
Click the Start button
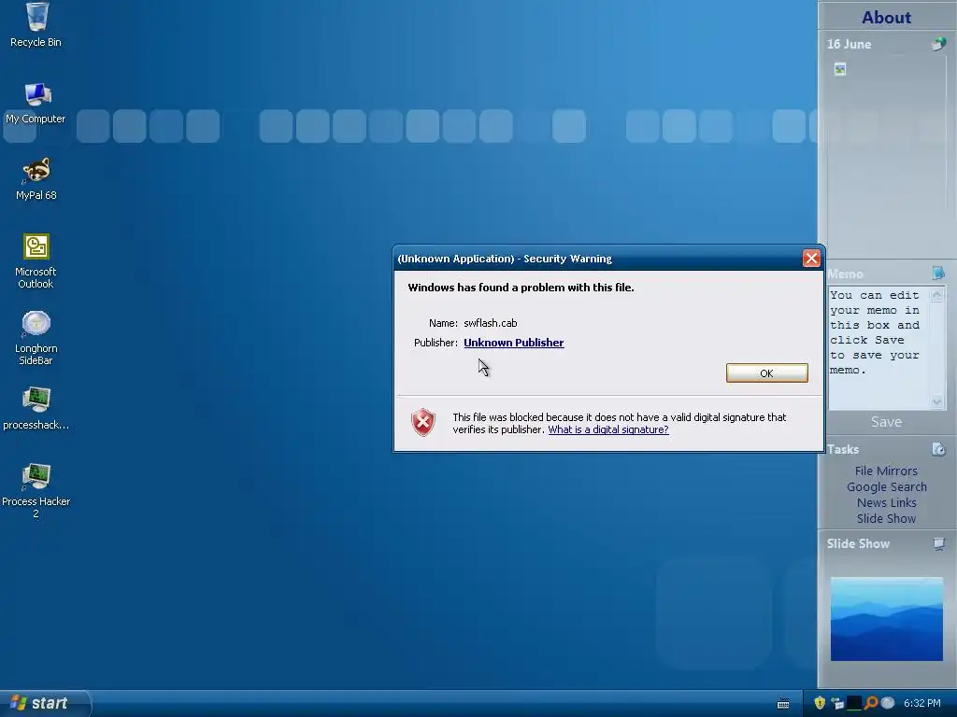tap(45, 703)
